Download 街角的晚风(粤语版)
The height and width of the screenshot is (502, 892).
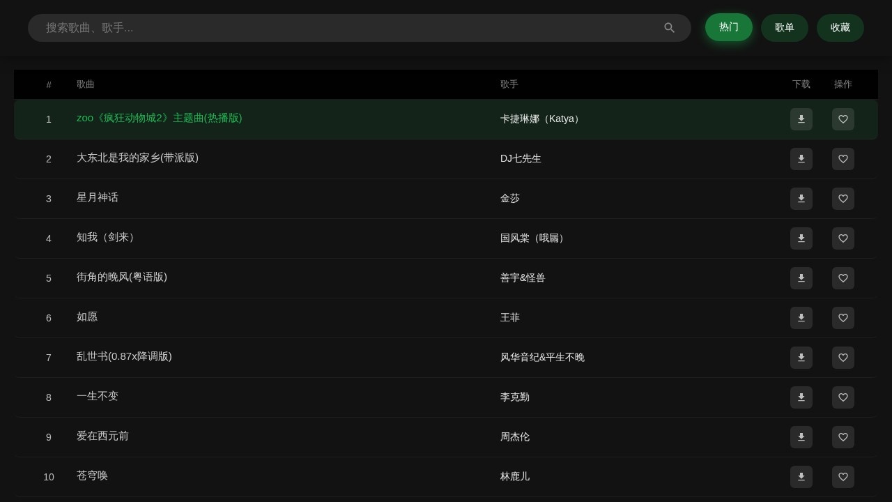coord(801,278)
